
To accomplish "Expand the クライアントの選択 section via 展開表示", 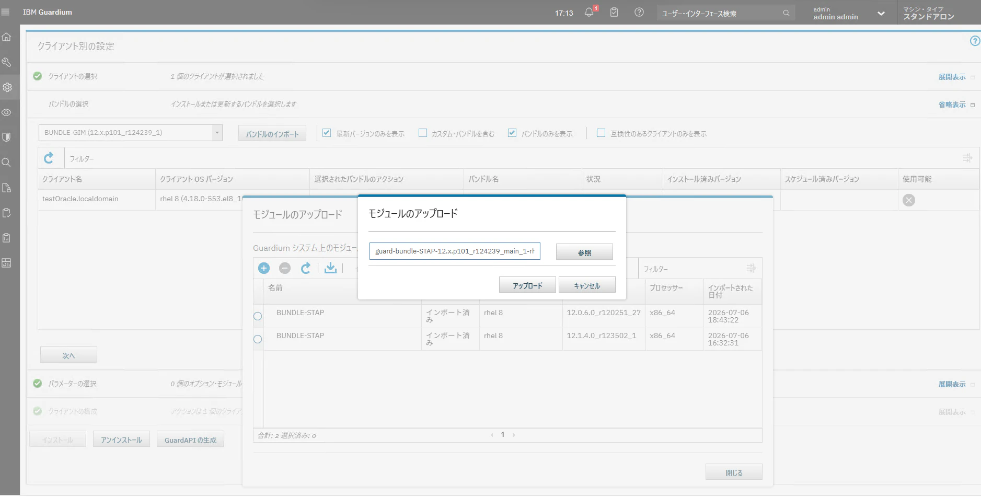I will coord(952,77).
